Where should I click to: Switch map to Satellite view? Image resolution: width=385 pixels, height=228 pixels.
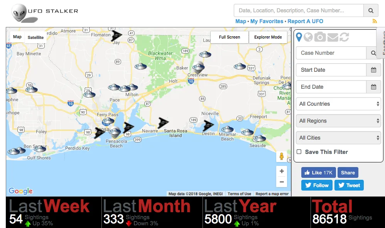35,37
